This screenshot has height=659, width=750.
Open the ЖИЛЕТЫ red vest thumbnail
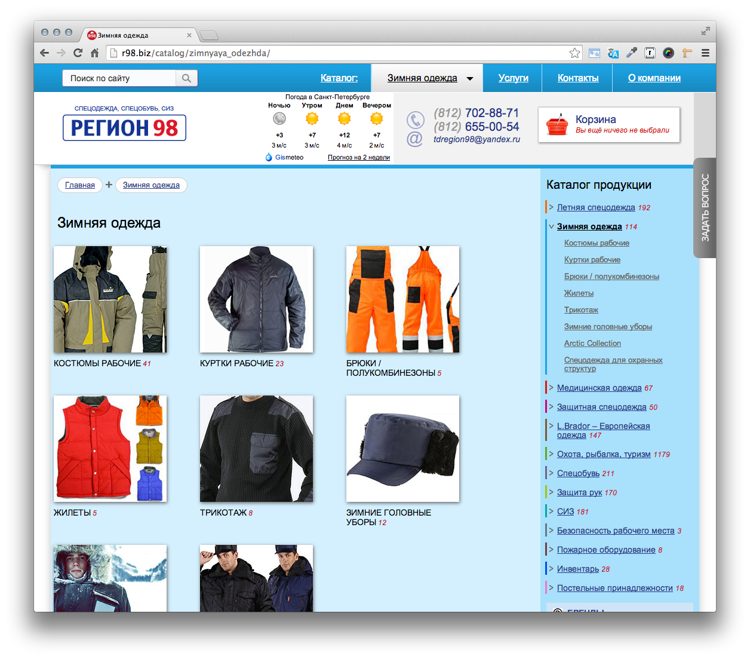(x=110, y=449)
